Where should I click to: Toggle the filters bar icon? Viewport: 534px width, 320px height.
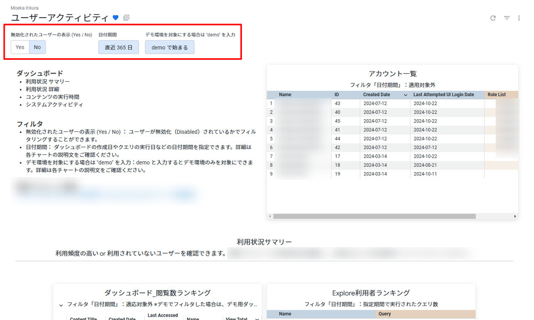(507, 18)
